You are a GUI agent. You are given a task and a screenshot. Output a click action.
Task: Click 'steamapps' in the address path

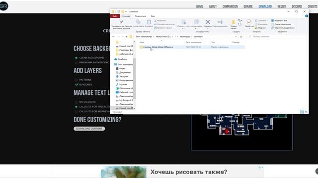coord(184,37)
